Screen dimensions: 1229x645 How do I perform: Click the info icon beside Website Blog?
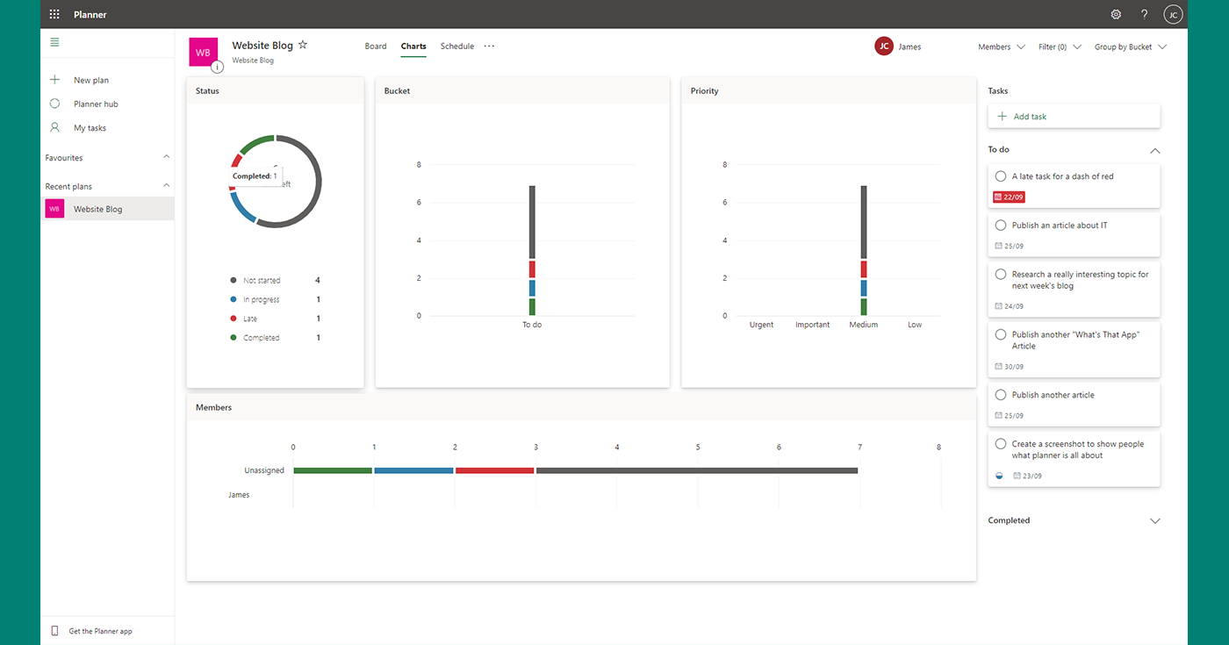coord(217,66)
